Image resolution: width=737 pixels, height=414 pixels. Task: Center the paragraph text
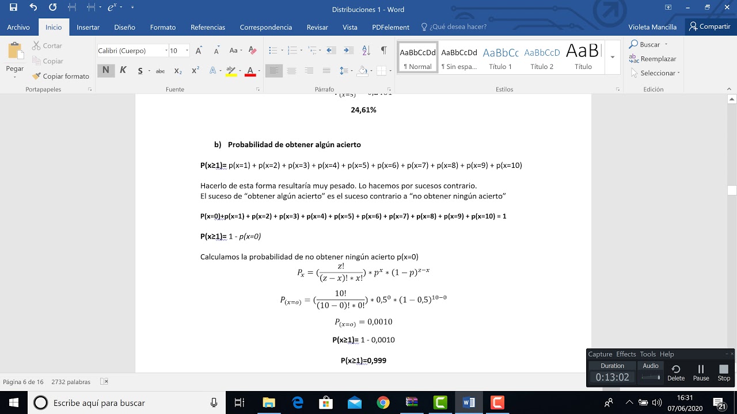tap(292, 71)
